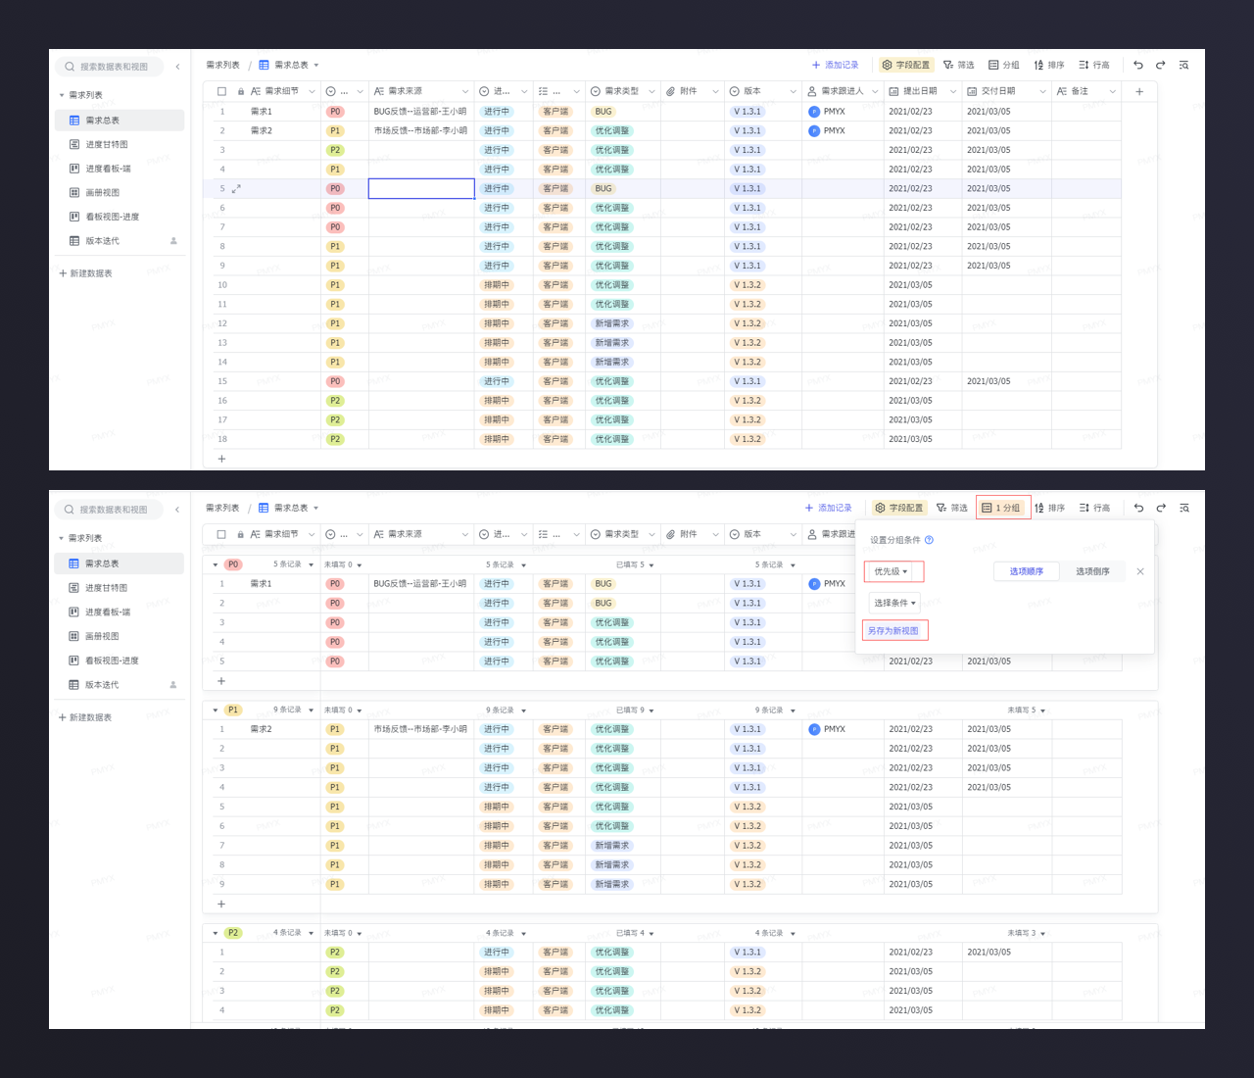Screen dimensions: 1254x1078
Task: Open 版本迭代 in top sidebar
Action: click(x=120, y=240)
